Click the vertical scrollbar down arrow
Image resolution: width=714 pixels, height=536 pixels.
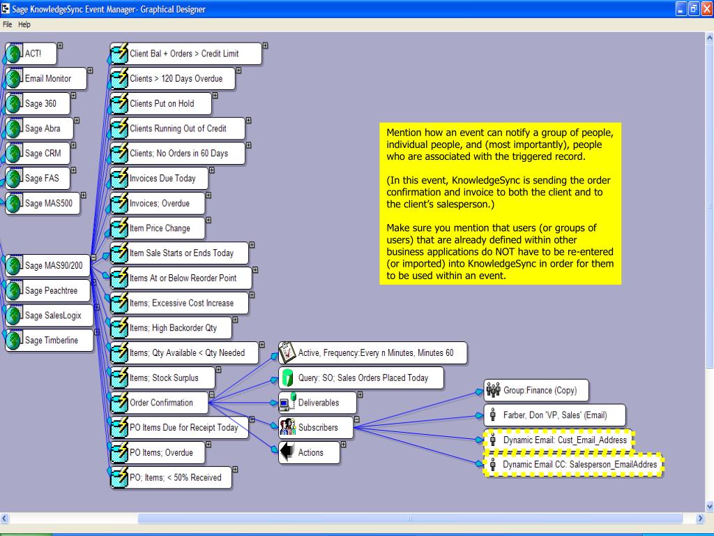point(709,507)
